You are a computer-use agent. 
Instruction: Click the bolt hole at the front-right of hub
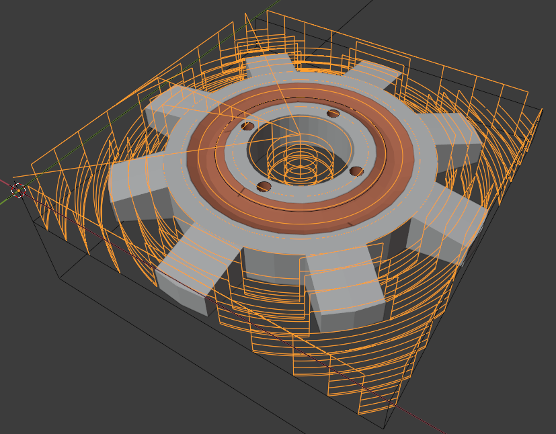coord(356,171)
